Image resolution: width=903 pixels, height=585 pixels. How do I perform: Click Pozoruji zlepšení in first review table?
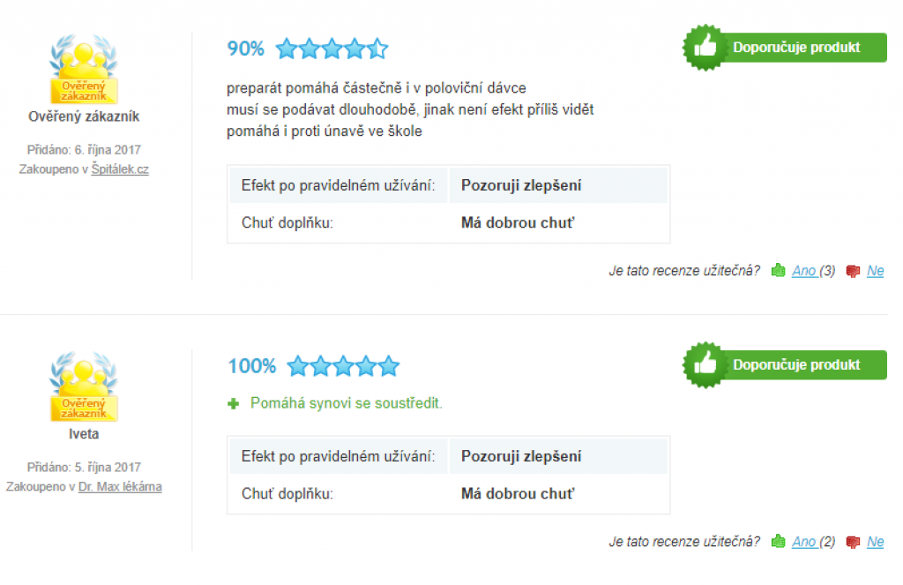[x=521, y=185]
